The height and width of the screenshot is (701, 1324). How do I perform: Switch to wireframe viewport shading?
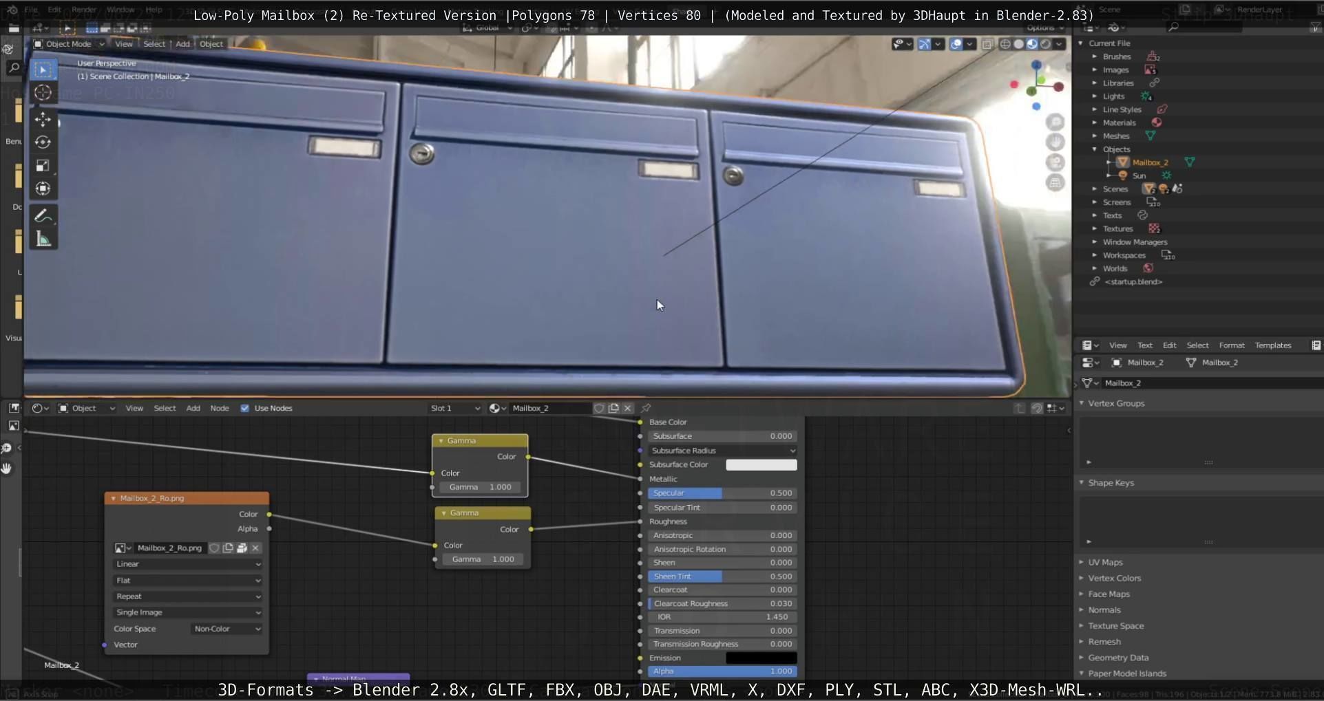click(1005, 44)
